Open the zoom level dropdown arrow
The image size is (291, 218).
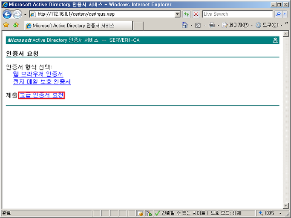coord(280,213)
